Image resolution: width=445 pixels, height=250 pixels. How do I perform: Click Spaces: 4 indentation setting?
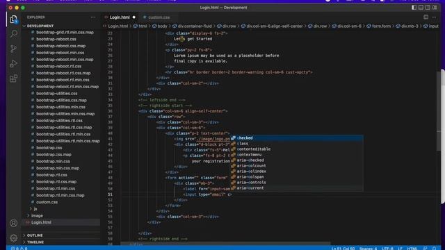point(368,249)
